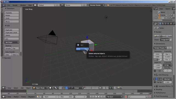Open the Global transform orientation dropdown
Screen dimensions: 176x99
(78, 88)
